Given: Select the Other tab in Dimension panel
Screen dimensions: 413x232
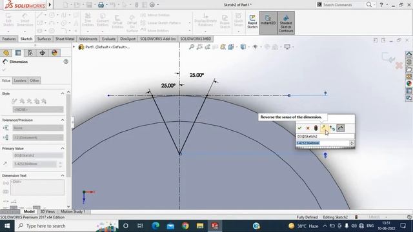Looking at the screenshot, I should click(34, 81).
